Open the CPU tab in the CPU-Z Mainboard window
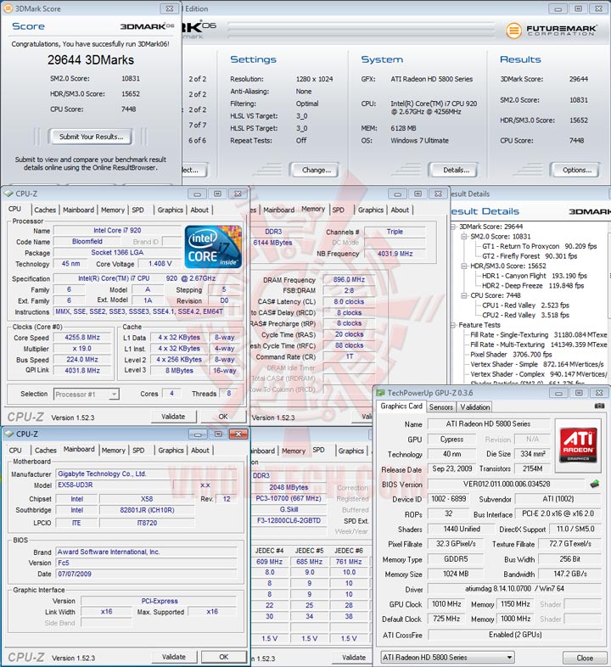The height and width of the screenshot is (667, 611). pos(15,450)
